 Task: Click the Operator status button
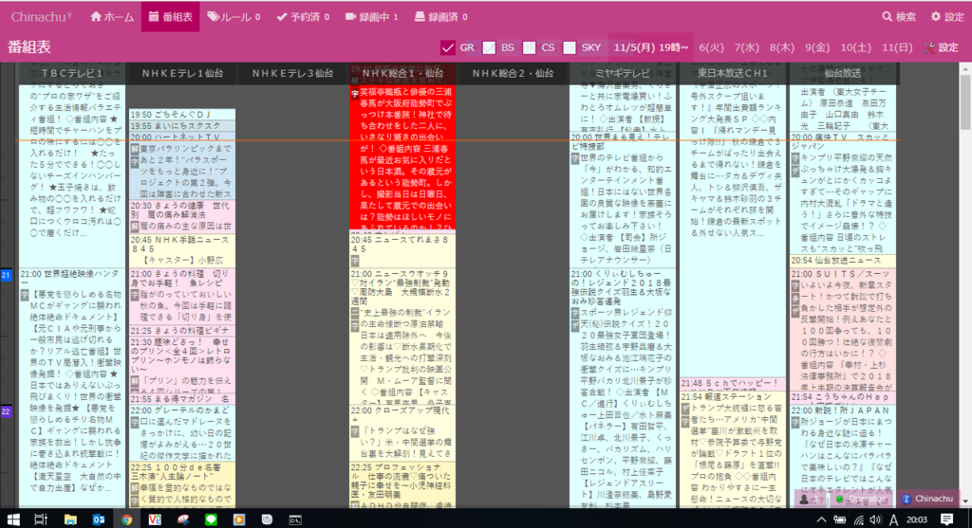pyautogui.click(x=862, y=499)
